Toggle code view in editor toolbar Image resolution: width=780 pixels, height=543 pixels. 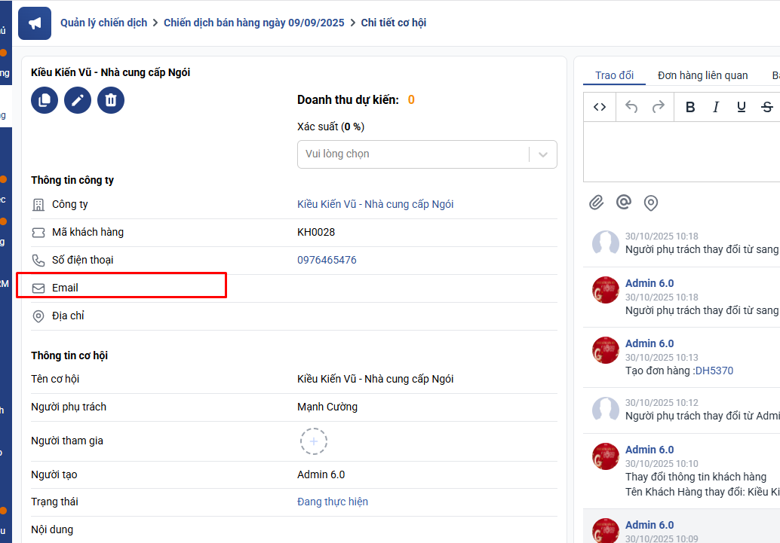[600, 107]
